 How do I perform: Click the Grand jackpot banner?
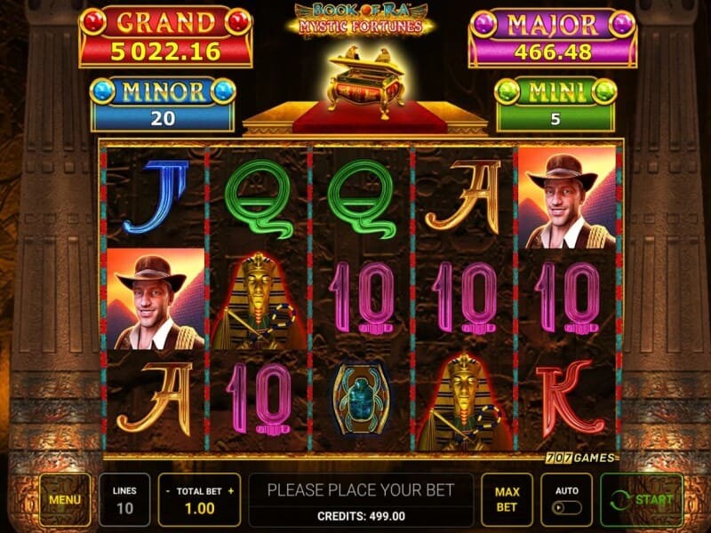(x=165, y=37)
